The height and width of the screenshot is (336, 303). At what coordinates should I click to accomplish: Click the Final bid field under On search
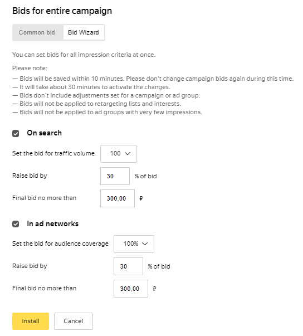click(x=118, y=198)
